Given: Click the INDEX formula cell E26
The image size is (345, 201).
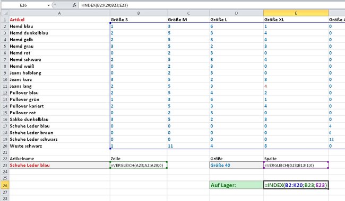Looking at the screenshot, I should (296, 185).
